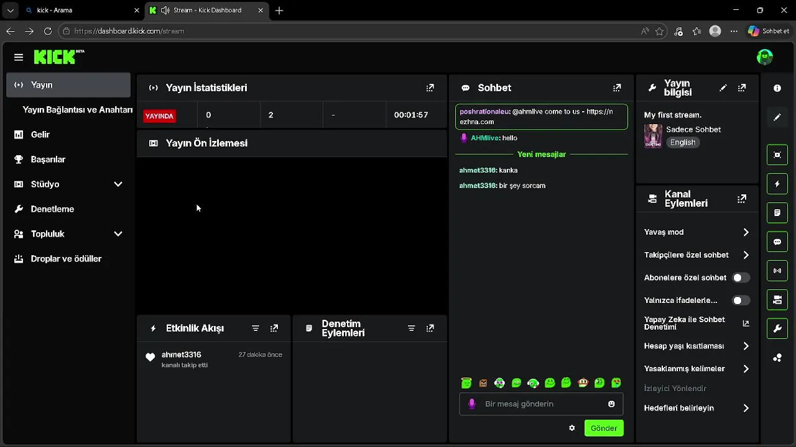Click the pencil edit icon in right rail
This screenshot has height=447, width=796.
(777, 117)
